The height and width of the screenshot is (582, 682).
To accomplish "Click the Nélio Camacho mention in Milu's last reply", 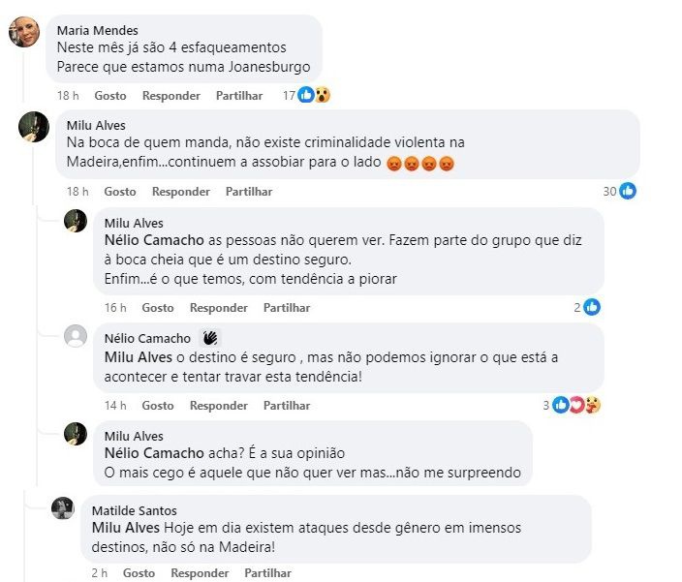I will point(154,454).
